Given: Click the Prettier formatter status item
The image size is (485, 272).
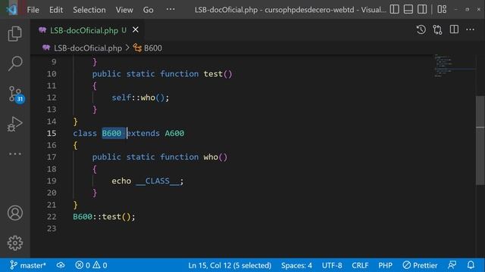Looking at the screenshot, I should (420, 265).
